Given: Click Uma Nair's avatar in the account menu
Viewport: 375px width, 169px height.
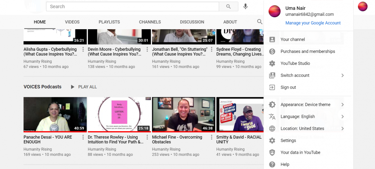Looking at the screenshot, I should pos(275,11).
